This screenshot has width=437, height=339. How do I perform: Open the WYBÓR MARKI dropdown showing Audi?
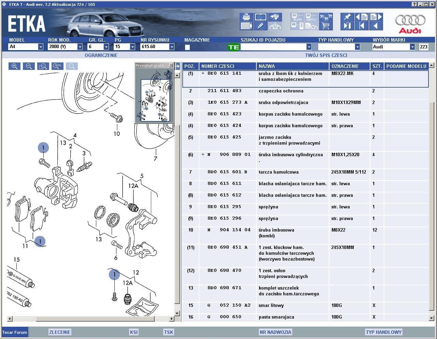coord(412,47)
